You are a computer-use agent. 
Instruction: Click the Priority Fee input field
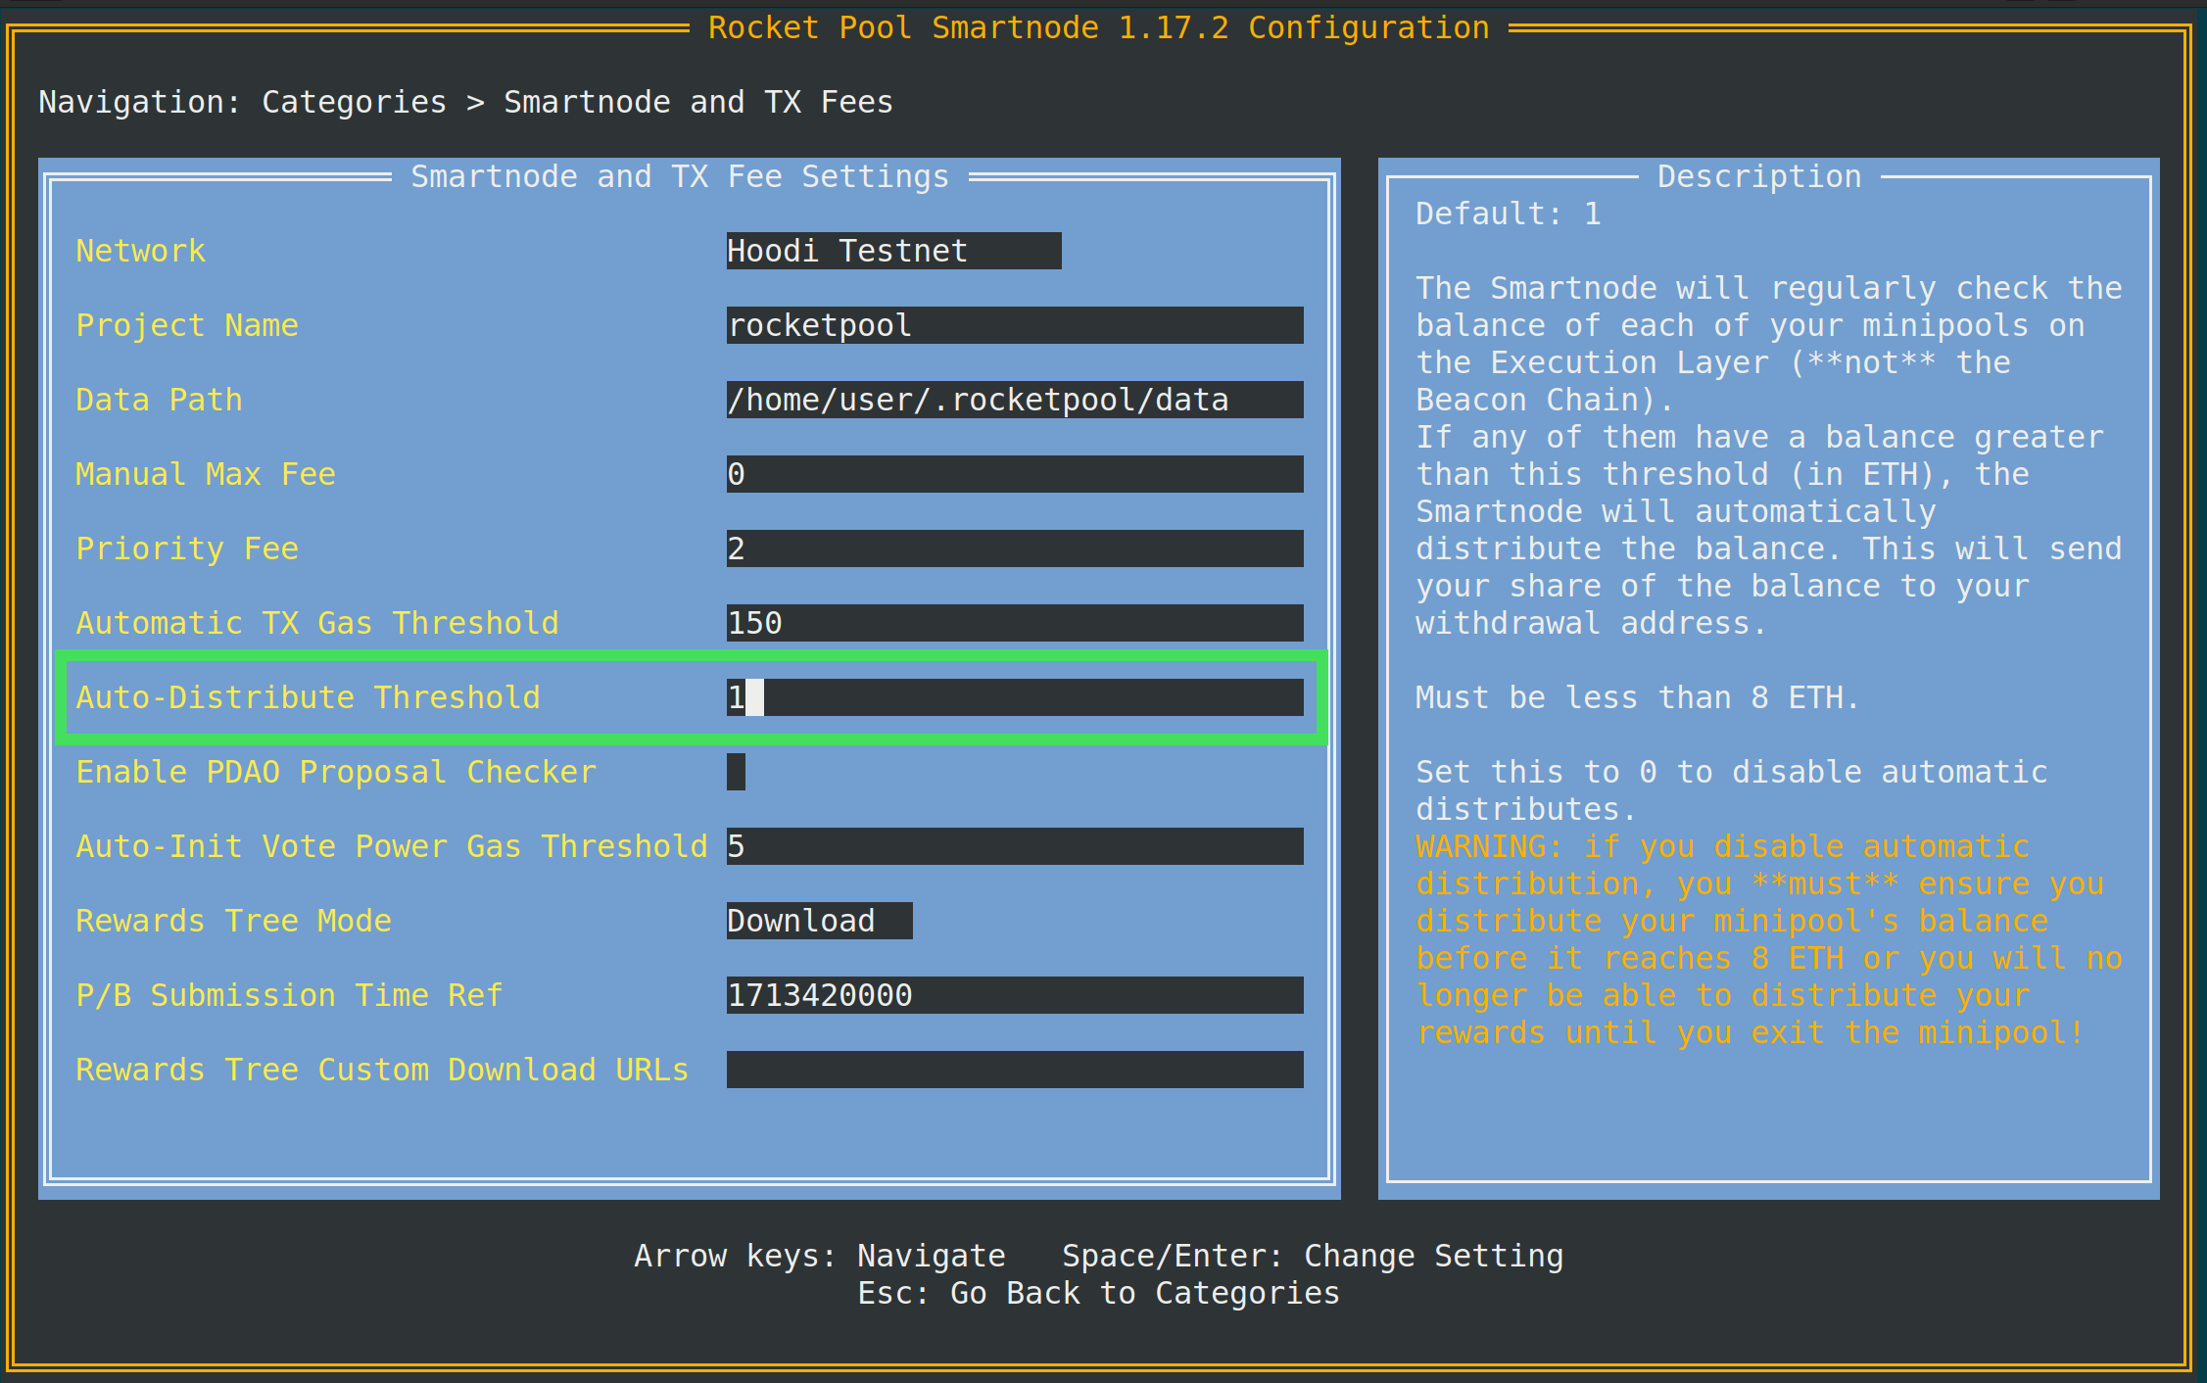pyautogui.click(x=1014, y=548)
